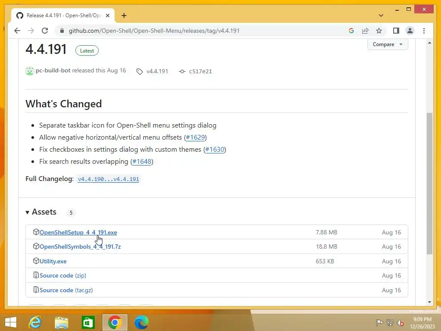This screenshot has width=441, height=331.
Task: Click the 653 KB size text
Action: coord(325,261)
